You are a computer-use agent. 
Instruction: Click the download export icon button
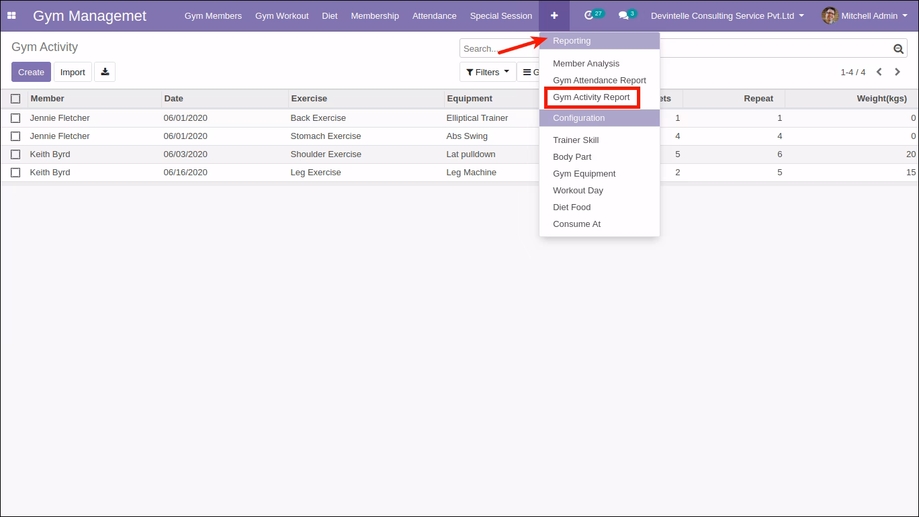[105, 72]
